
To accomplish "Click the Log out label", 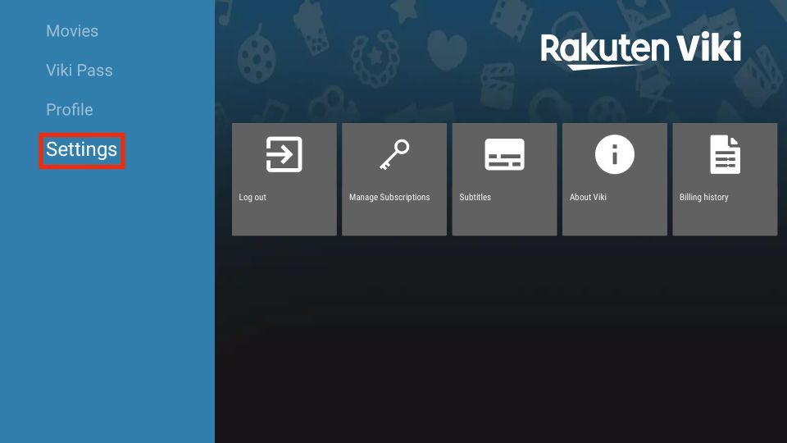I will click(252, 198).
